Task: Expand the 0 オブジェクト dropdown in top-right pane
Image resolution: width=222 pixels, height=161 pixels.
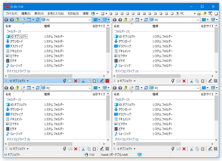Action: 135,81
